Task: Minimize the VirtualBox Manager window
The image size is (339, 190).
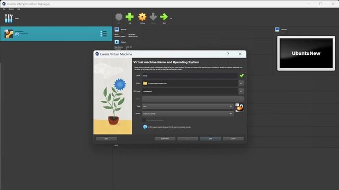Action: (x=309, y=4)
